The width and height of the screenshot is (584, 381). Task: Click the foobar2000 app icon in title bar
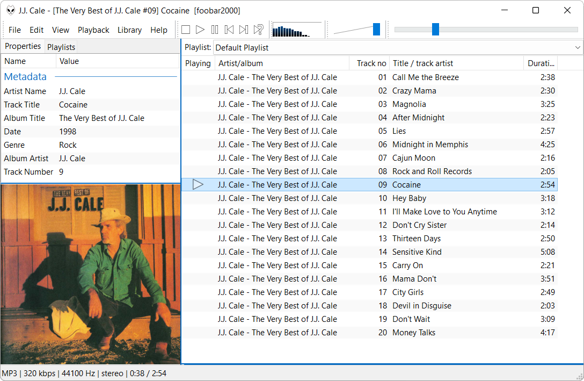pos(10,11)
